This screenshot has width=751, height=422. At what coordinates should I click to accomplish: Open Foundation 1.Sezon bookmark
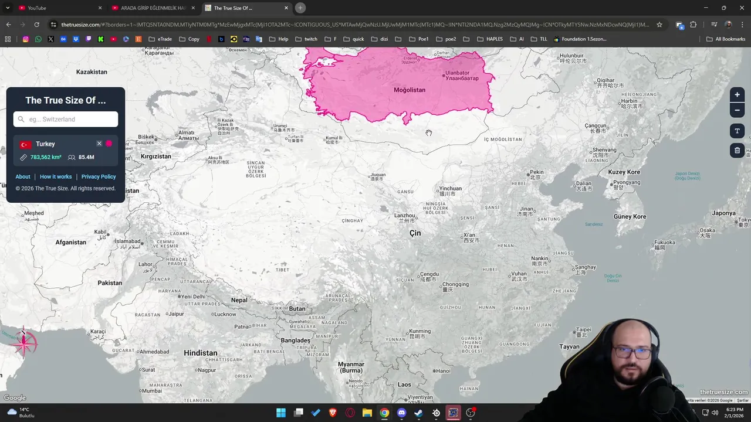[580, 39]
